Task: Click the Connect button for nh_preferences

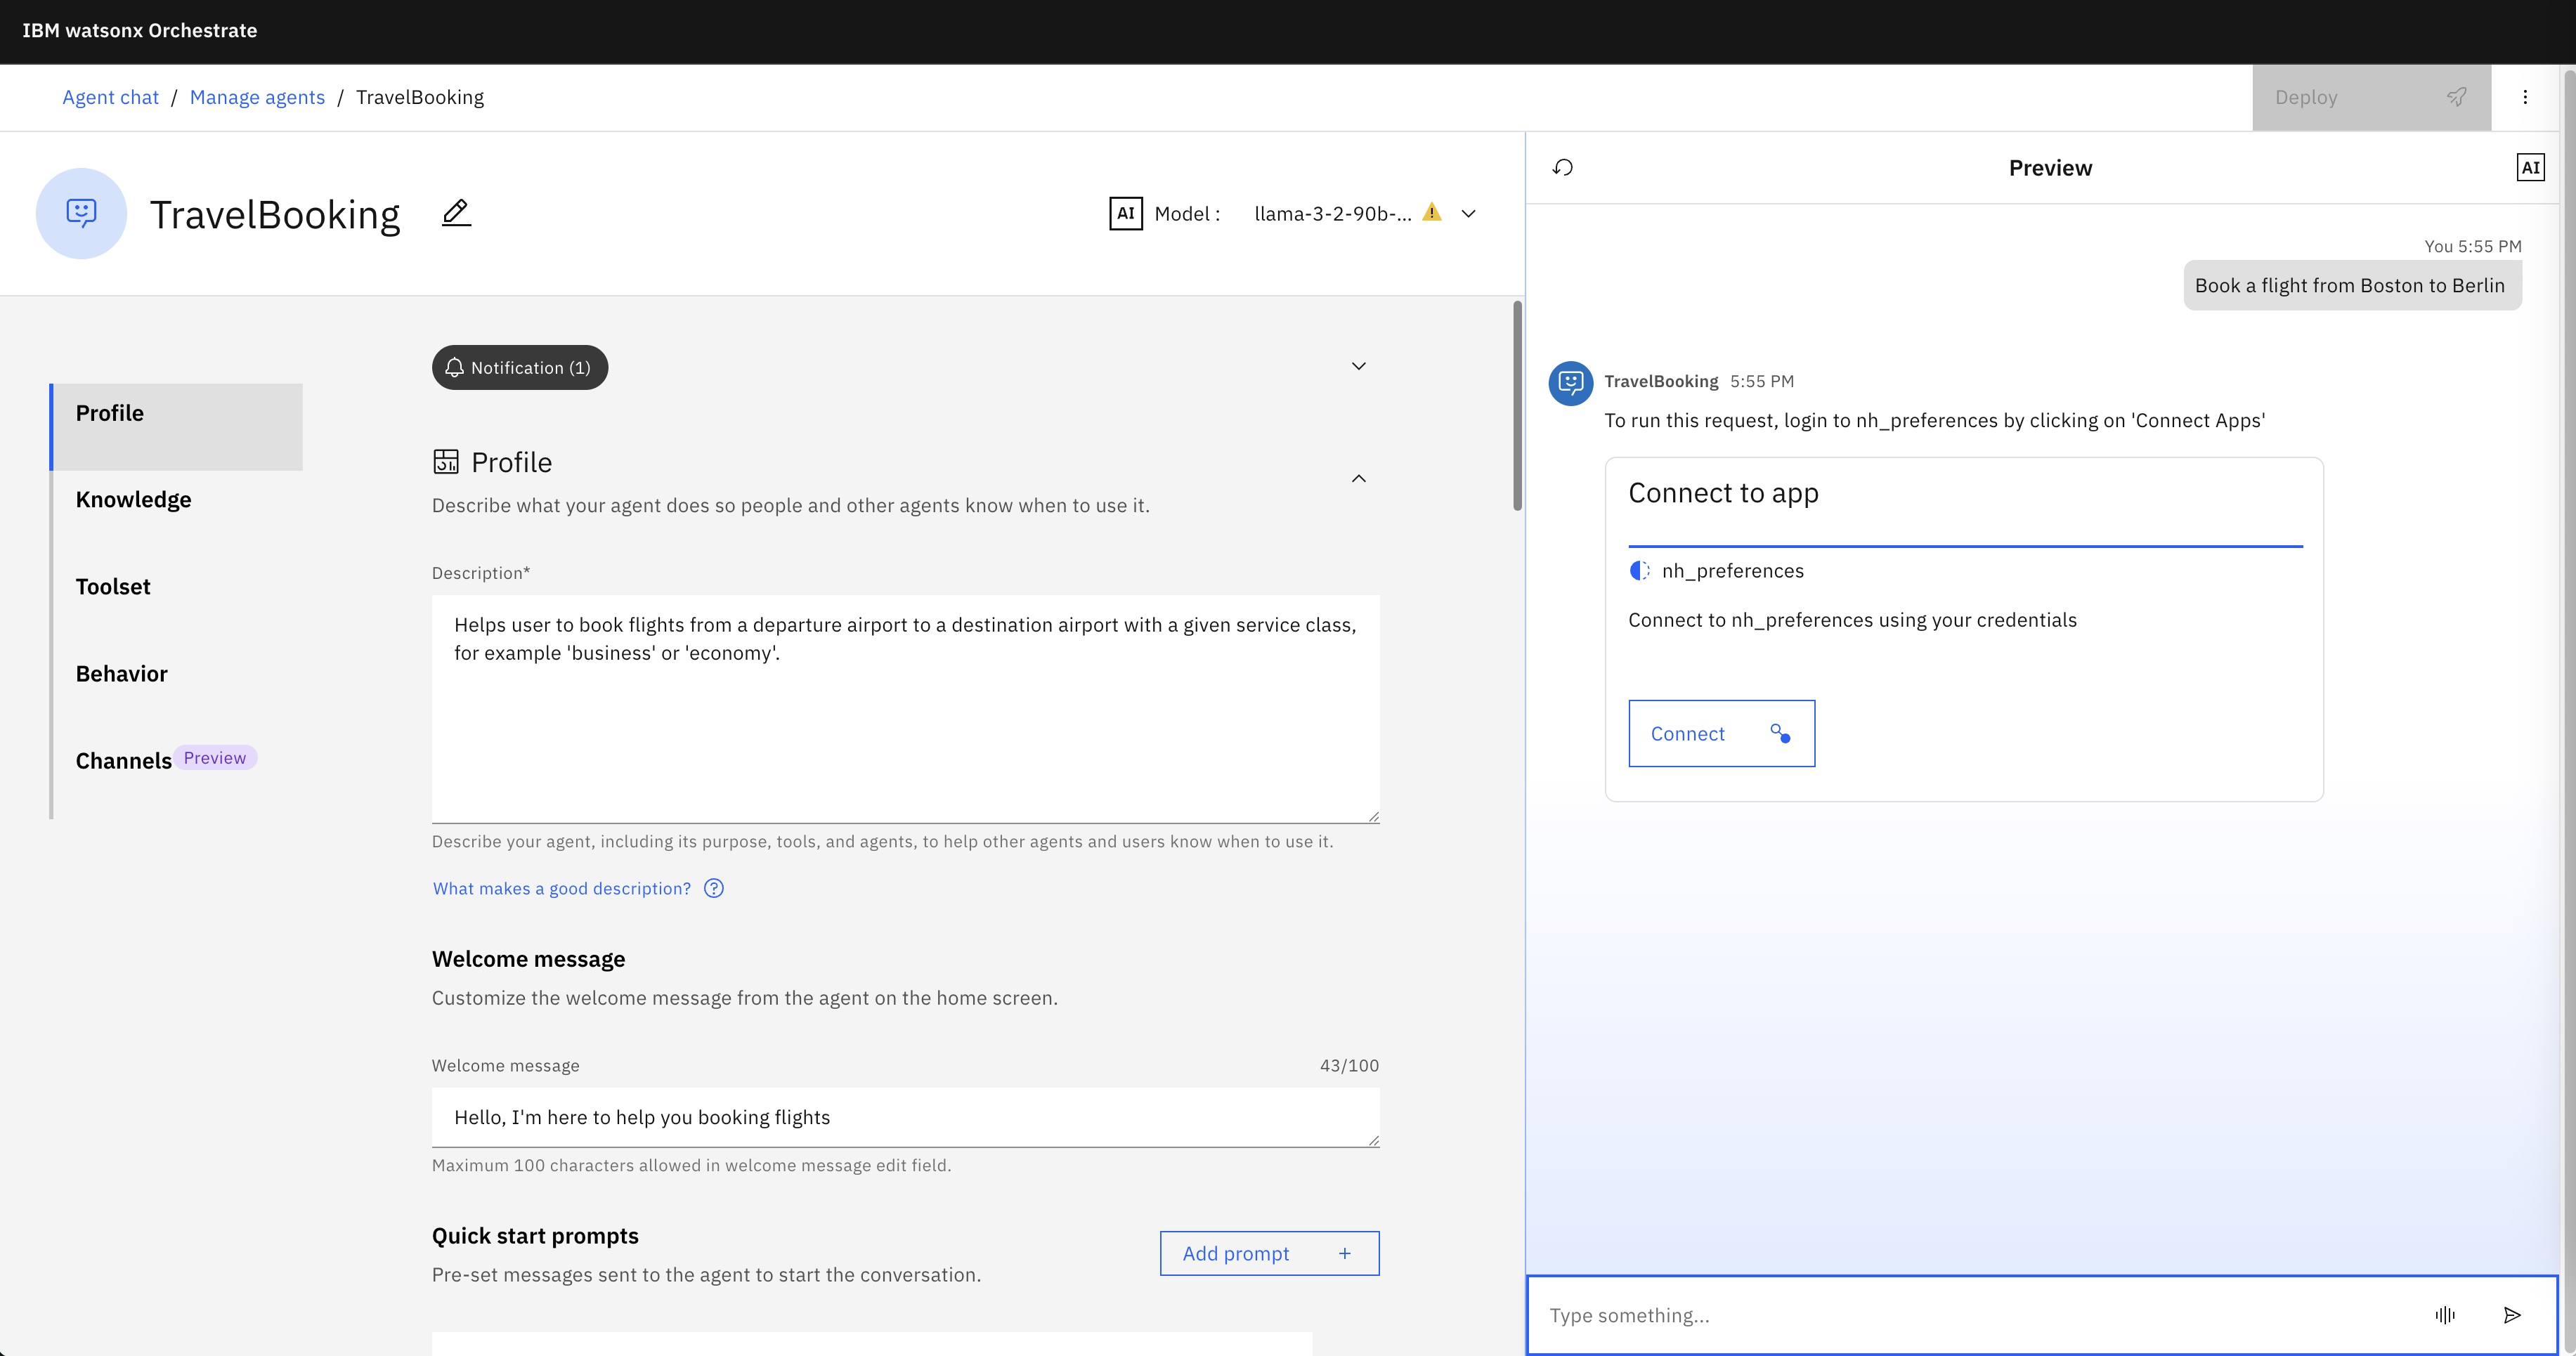Action: pos(1721,733)
